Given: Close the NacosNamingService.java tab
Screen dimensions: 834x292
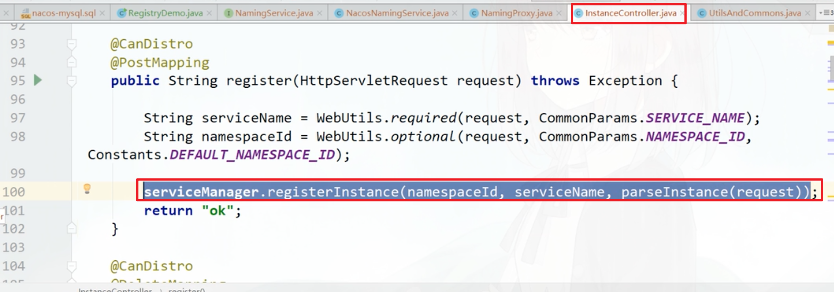Looking at the screenshot, I should click(454, 13).
